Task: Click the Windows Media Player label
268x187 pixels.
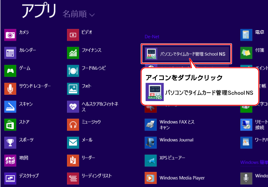Action: tap(182, 178)
